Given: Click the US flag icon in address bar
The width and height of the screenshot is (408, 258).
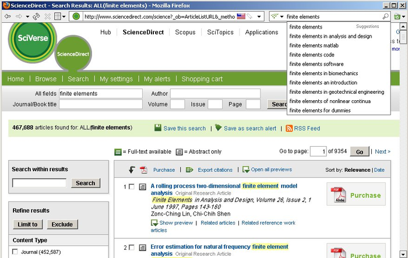Looking at the screenshot, I should (241, 16).
